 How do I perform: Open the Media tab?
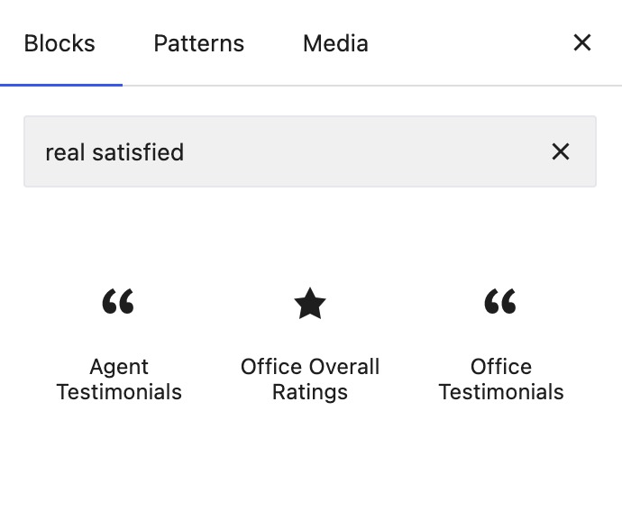335,43
